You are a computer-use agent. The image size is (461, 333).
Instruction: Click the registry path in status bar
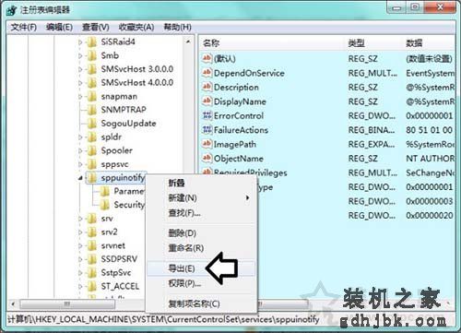(163, 319)
